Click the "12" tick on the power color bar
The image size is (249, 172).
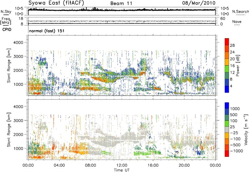[232, 73]
